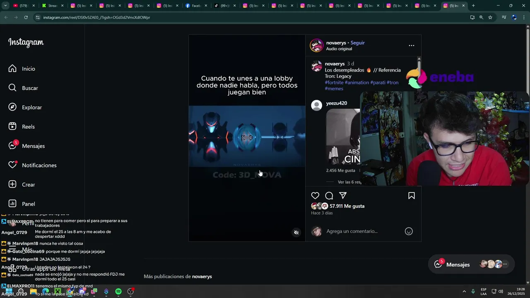Open Spotify from the taskbar
Viewport: 530px width, 298px height.
pyautogui.click(x=118, y=292)
